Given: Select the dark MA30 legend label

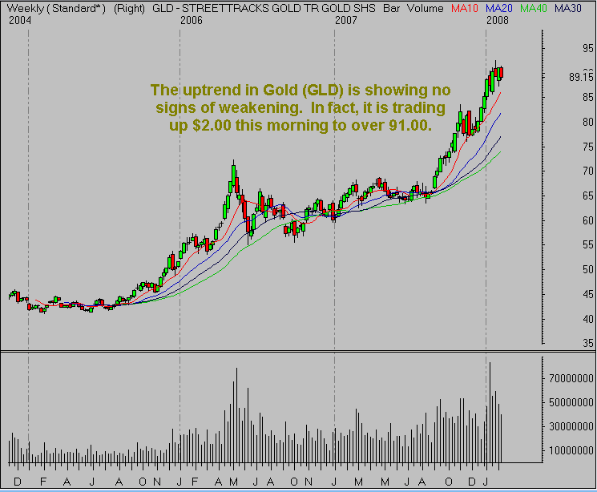Looking at the screenshot, I should 568,8.
